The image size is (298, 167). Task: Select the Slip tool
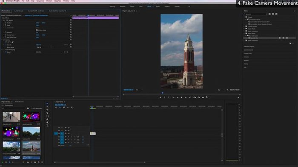[x=47, y=116]
